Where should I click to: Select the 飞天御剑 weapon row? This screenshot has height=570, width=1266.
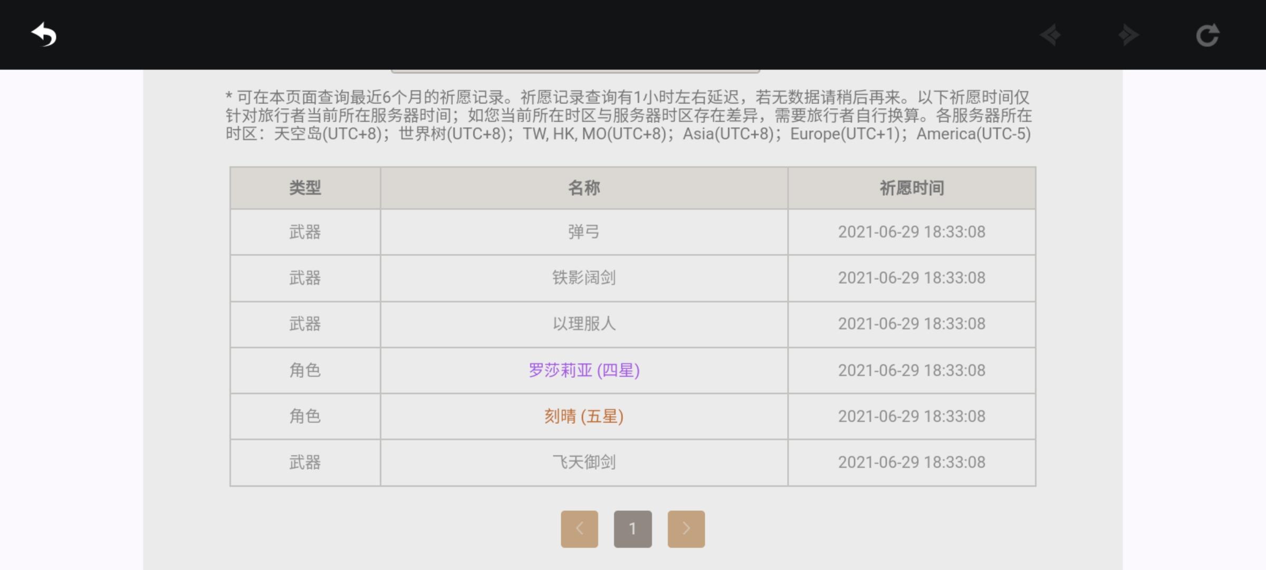[632, 462]
